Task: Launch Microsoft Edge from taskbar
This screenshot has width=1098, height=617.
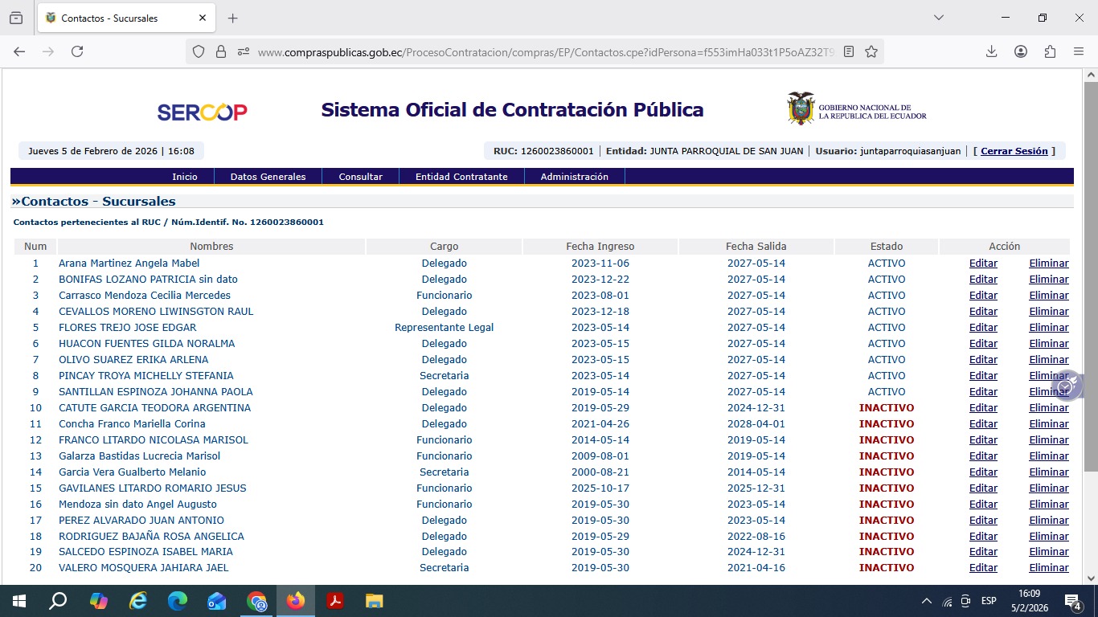Action: tap(178, 601)
